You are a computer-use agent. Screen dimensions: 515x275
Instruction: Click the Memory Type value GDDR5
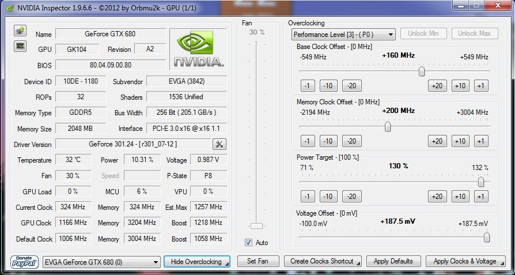coord(81,112)
